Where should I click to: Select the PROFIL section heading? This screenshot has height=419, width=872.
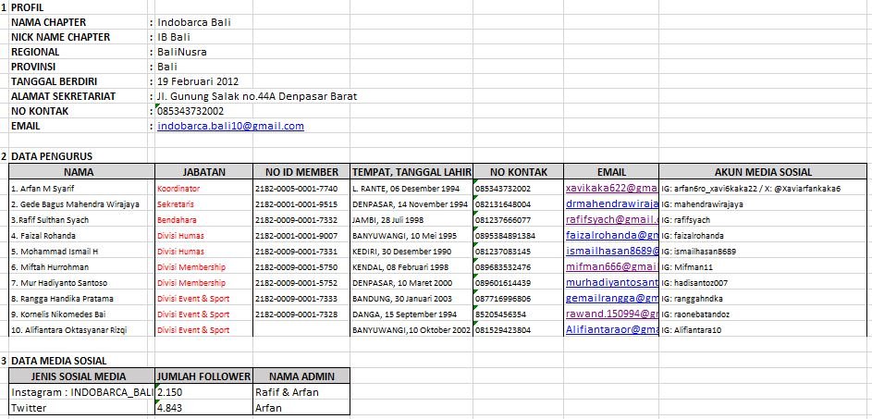click(27, 7)
